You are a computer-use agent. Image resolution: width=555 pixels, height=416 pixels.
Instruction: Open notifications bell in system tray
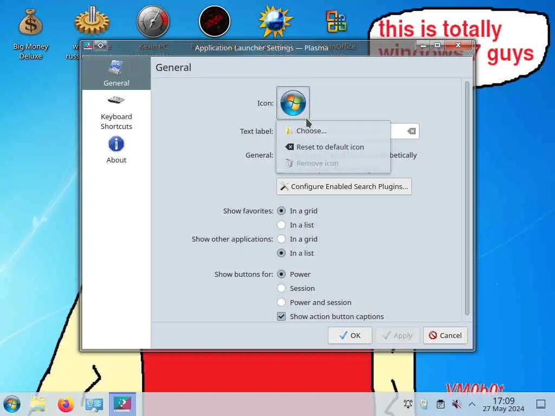coord(408,404)
